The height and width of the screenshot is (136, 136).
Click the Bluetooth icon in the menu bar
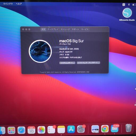129,5
